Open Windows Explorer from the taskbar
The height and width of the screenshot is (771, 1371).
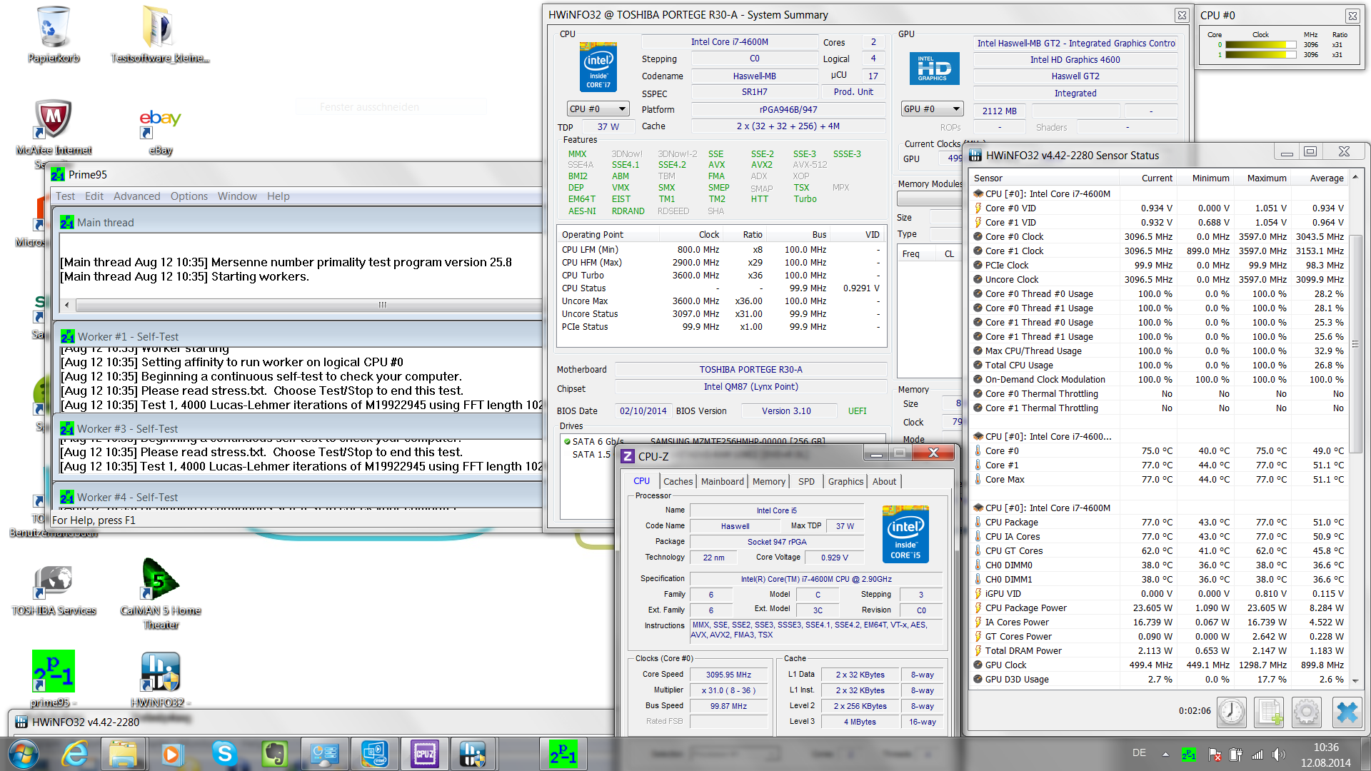[x=123, y=754]
